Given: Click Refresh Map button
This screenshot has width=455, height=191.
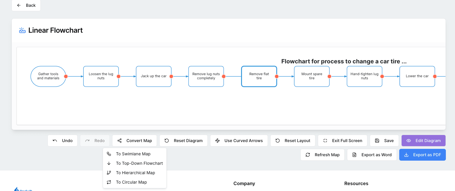Looking at the screenshot, I should click(323, 155).
